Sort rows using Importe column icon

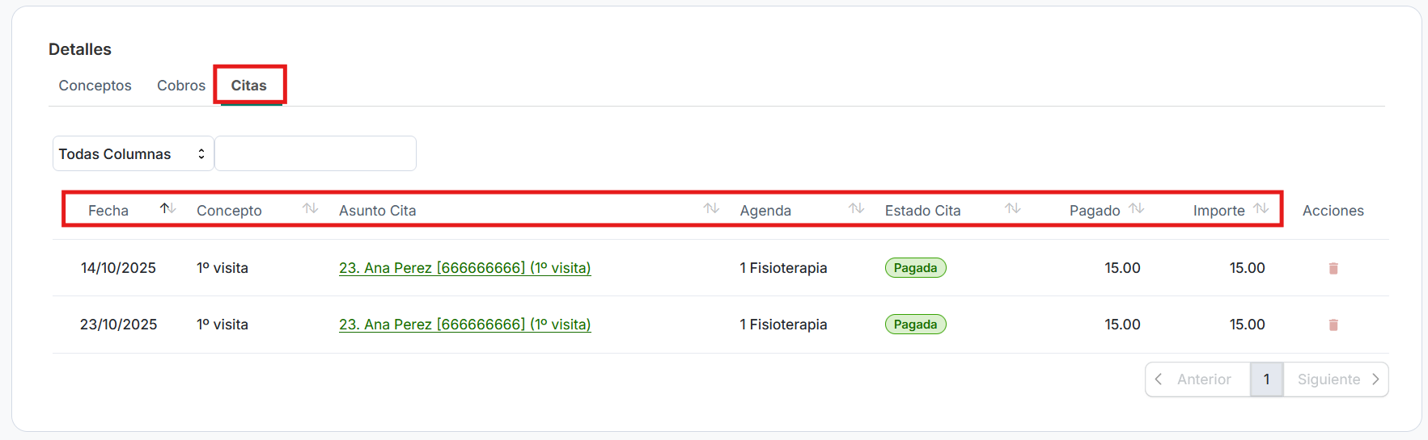pos(1261,209)
